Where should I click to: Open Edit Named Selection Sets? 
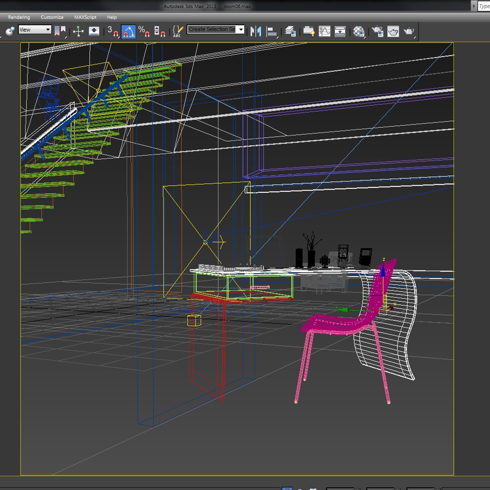[x=178, y=31]
